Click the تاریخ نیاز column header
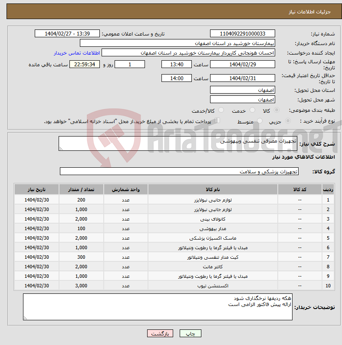 [36, 189]
